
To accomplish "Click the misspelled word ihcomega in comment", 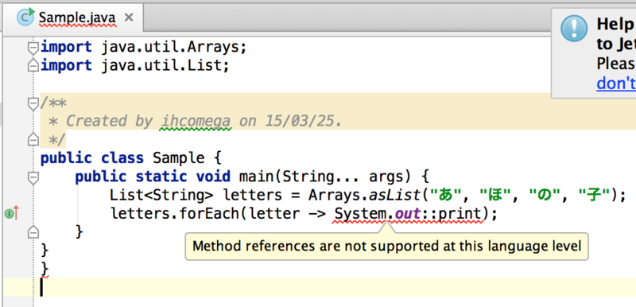I will [x=196, y=121].
